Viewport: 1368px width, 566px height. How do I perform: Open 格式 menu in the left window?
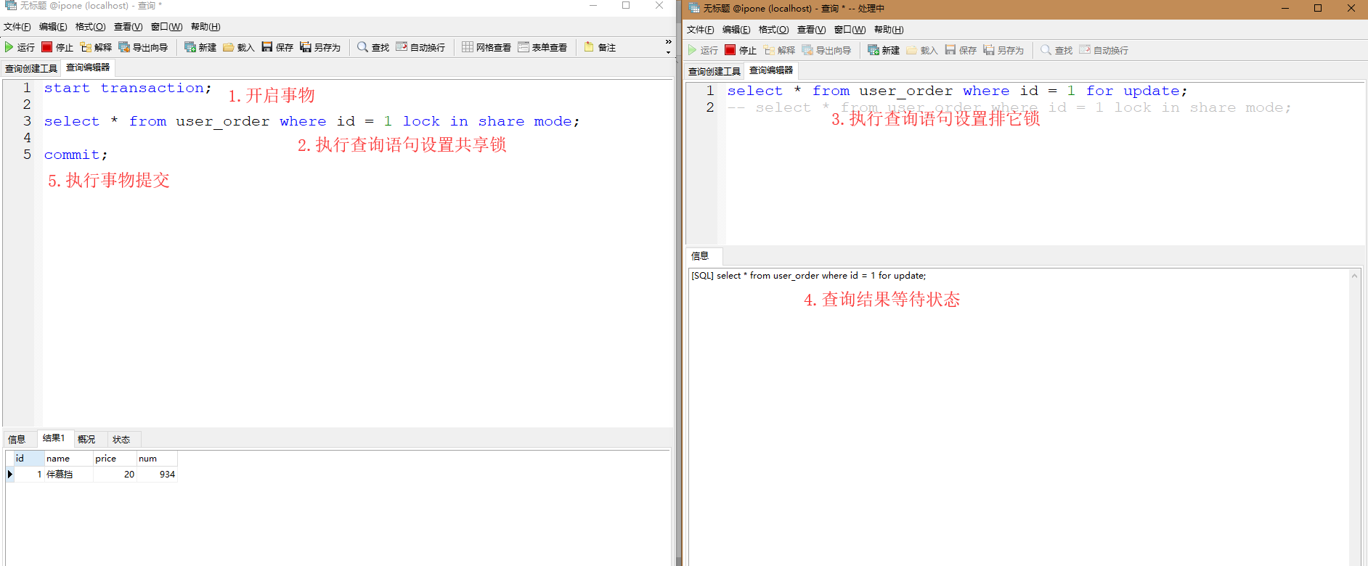tap(90, 27)
